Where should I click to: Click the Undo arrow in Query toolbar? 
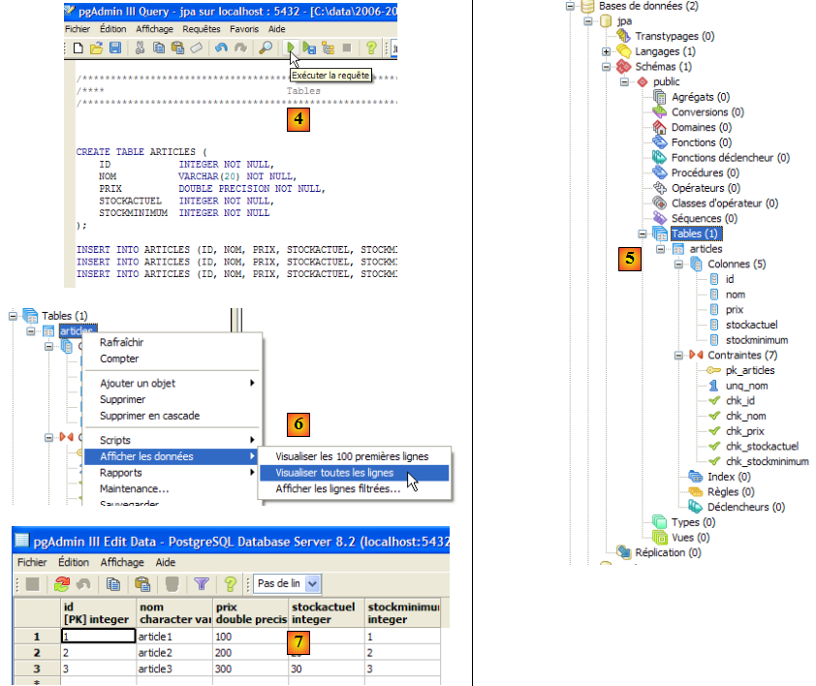[x=222, y=47]
